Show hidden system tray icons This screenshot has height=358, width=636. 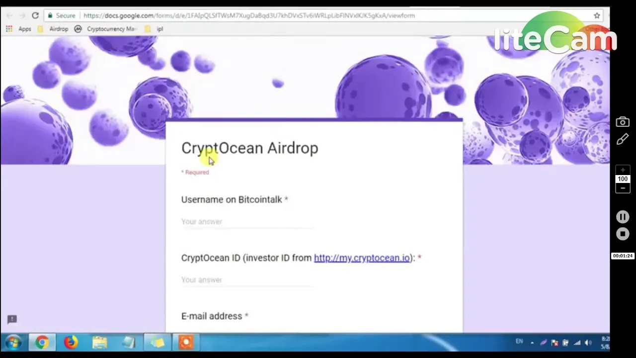point(532,343)
